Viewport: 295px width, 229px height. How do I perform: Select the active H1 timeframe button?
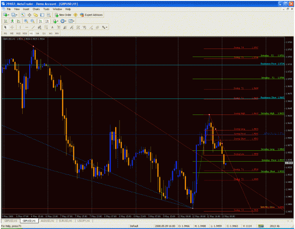[31, 33]
